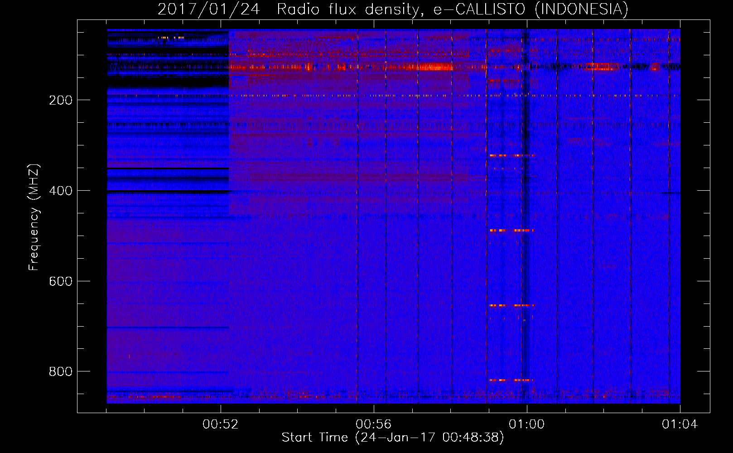Click the 00:52 time tick label
This screenshot has height=453, width=733.
221,424
